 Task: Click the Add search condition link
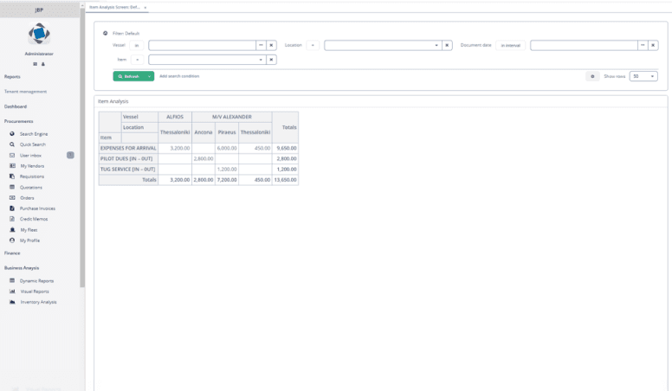coord(179,76)
